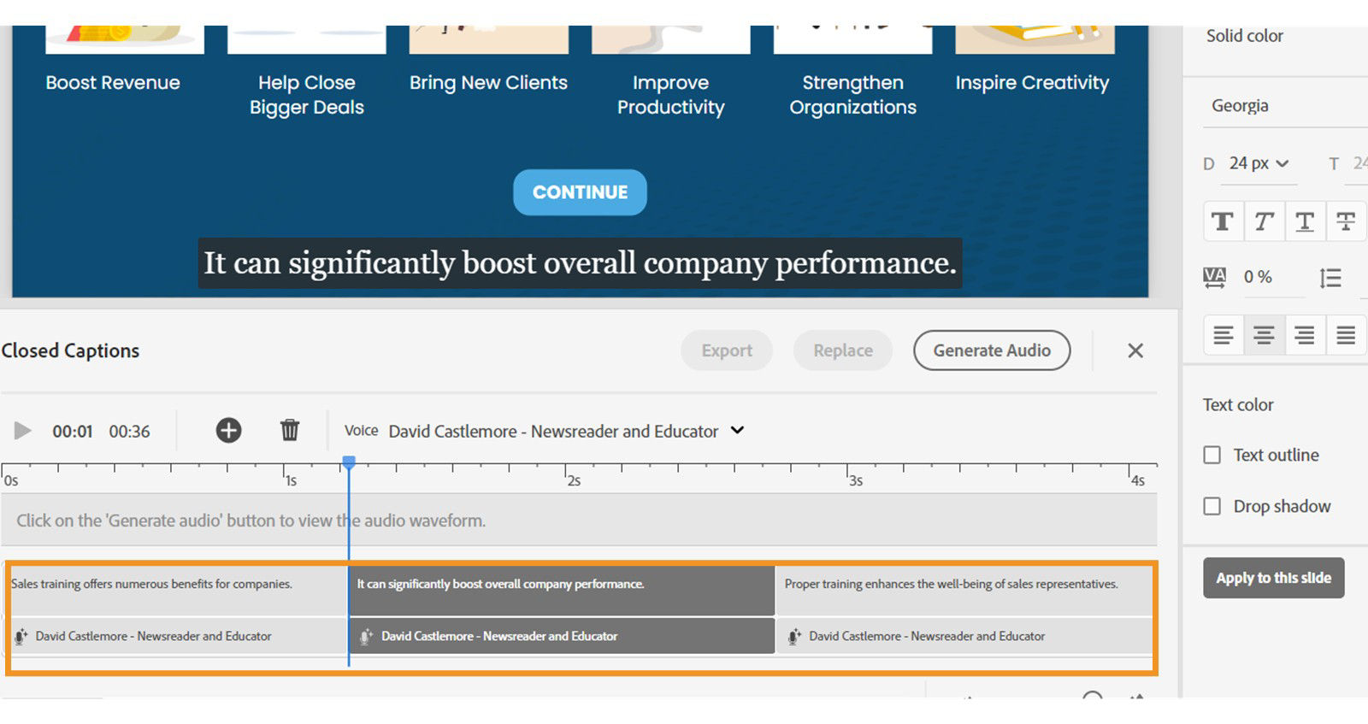The image size is (1368, 724).
Task: Apply underline text formatting
Action: 1305,222
